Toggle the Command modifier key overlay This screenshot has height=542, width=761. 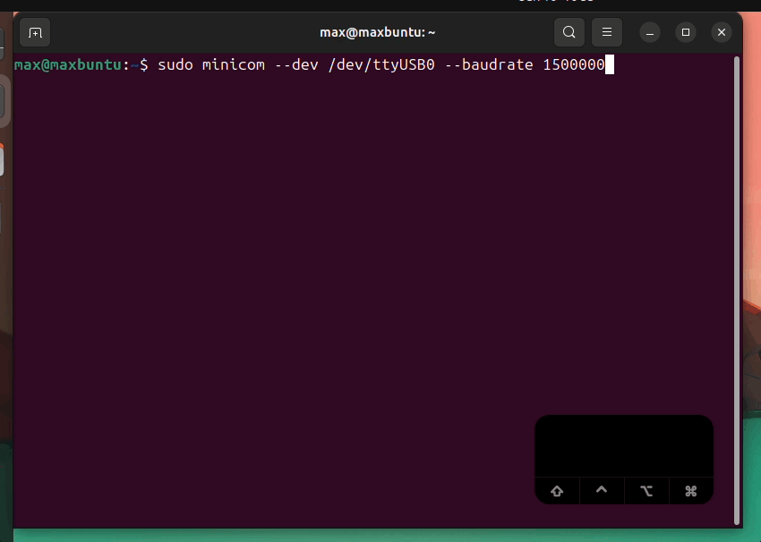click(x=691, y=491)
